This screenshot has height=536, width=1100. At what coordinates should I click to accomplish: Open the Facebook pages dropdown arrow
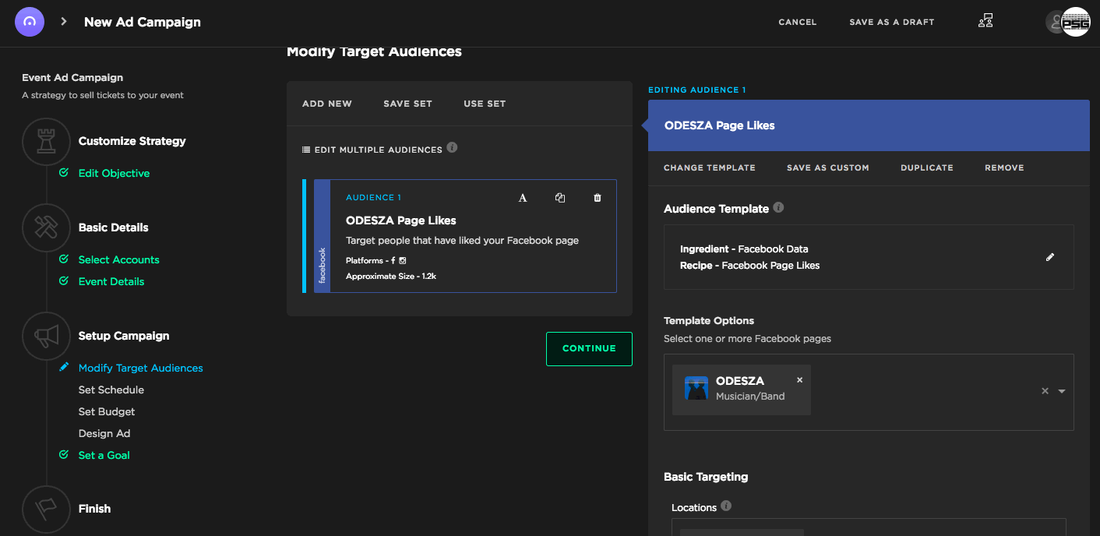click(1062, 391)
